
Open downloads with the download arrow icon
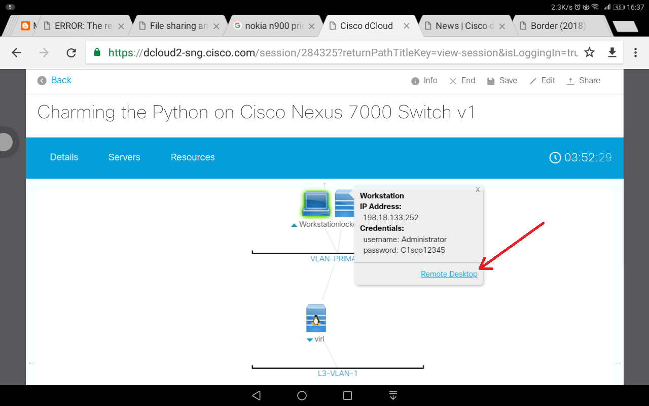tap(612, 52)
